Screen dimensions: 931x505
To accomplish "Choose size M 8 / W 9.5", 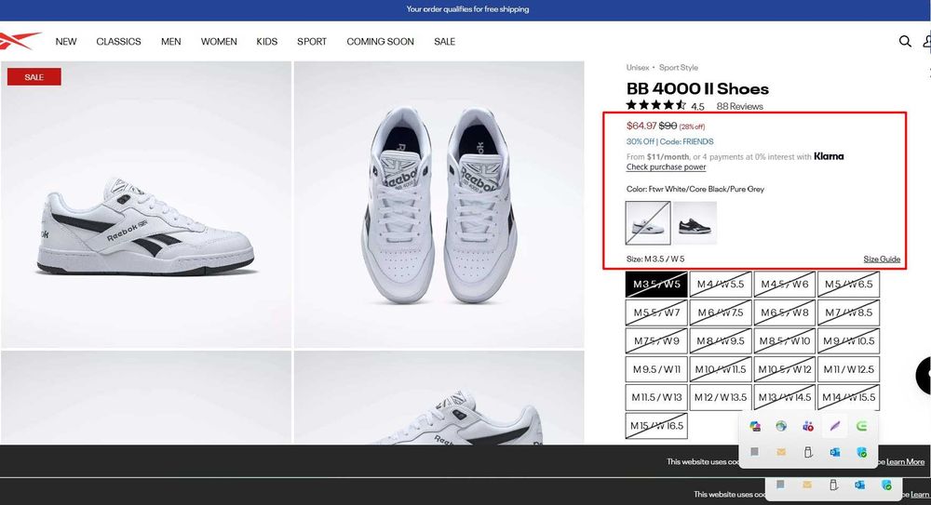I will coord(721,341).
